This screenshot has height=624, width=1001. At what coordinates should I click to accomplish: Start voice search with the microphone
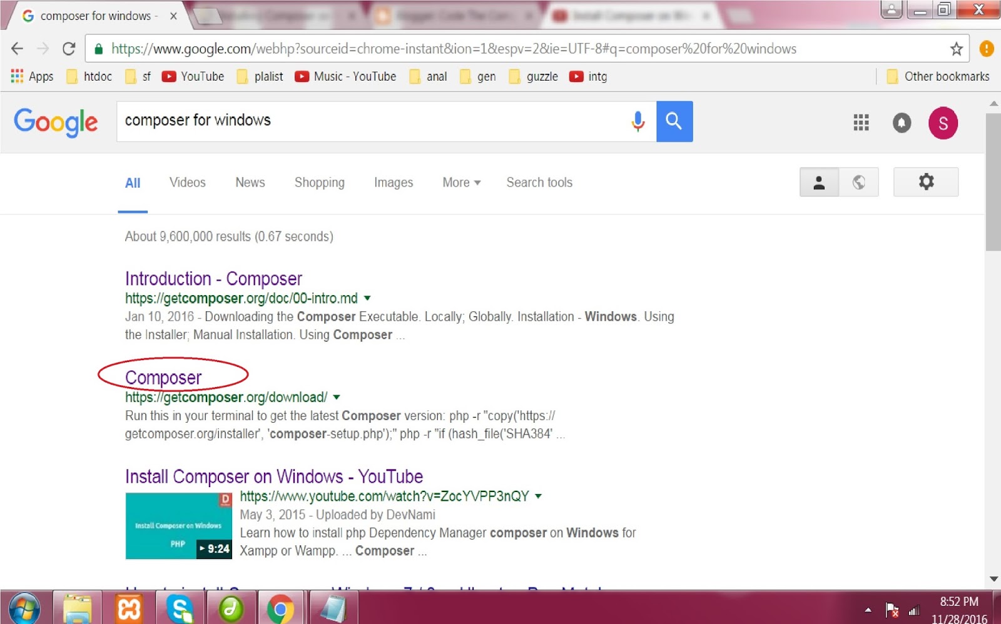638,121
